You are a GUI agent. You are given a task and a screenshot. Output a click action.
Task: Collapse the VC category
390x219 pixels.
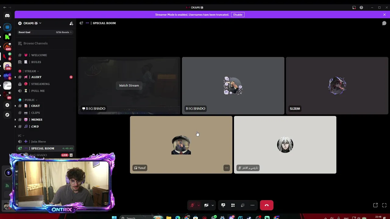point(21,136)
